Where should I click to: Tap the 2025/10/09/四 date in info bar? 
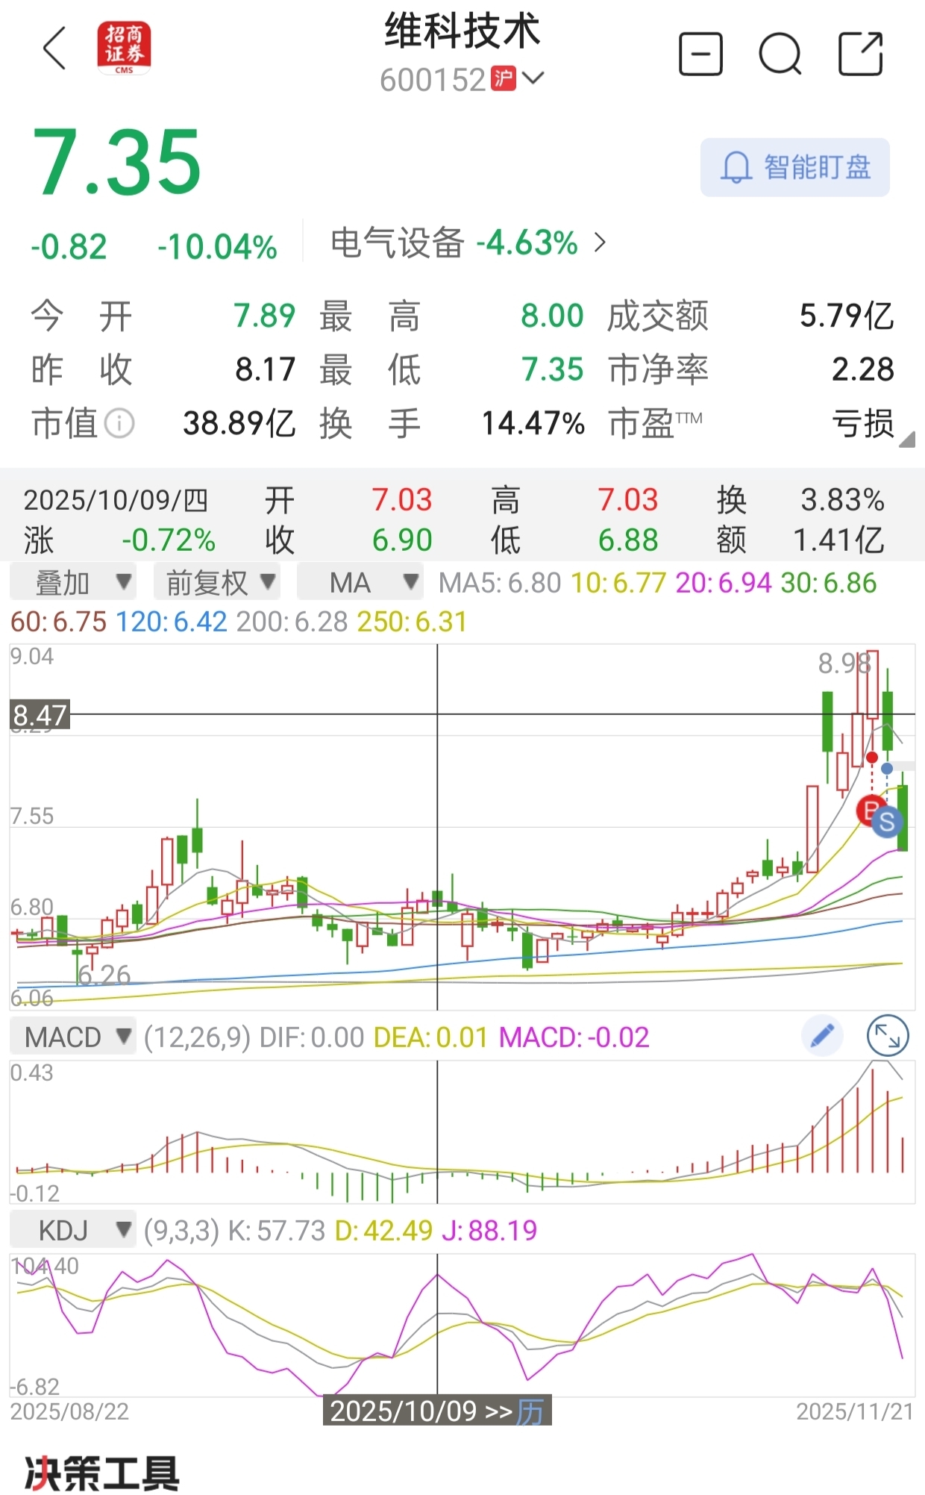[x=116, y=500]
